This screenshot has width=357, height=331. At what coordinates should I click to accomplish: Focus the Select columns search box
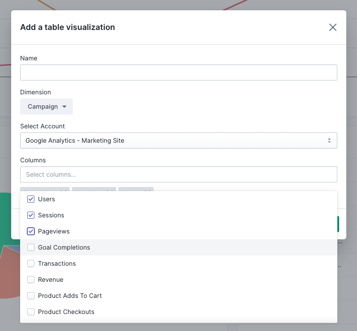[x=178, y=174]
